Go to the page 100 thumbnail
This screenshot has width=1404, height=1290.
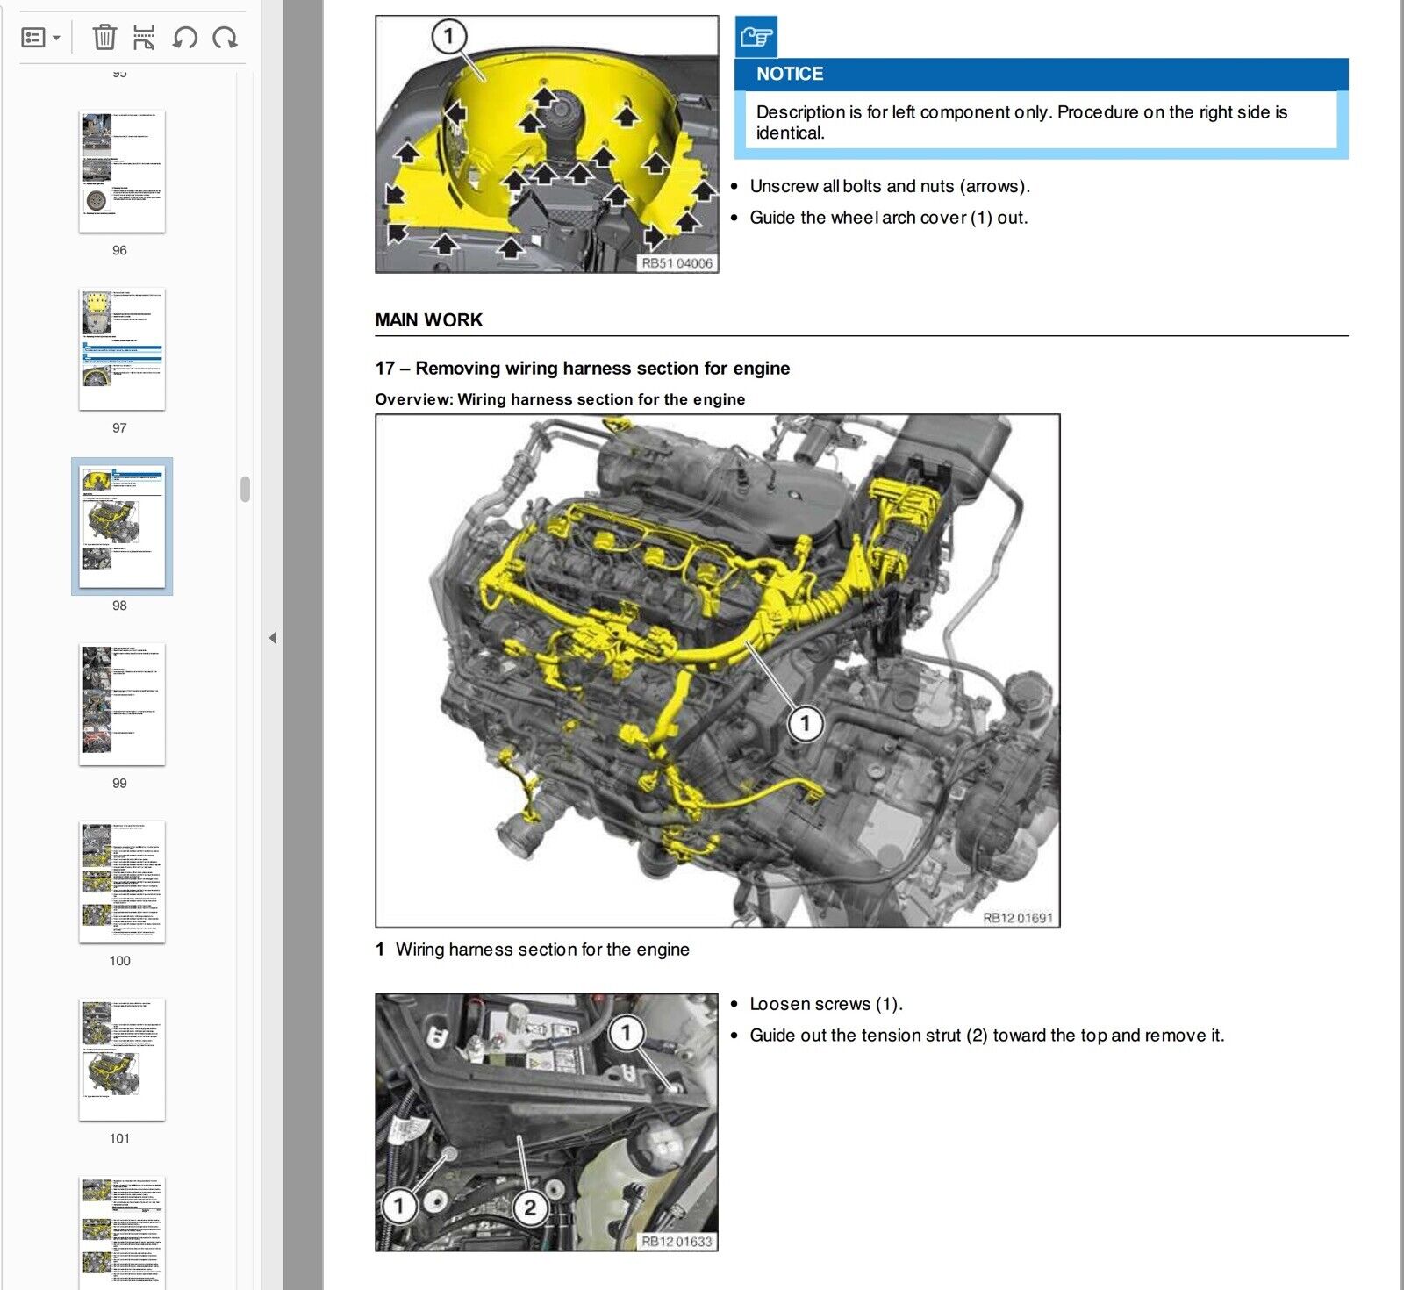coord(121,882)
